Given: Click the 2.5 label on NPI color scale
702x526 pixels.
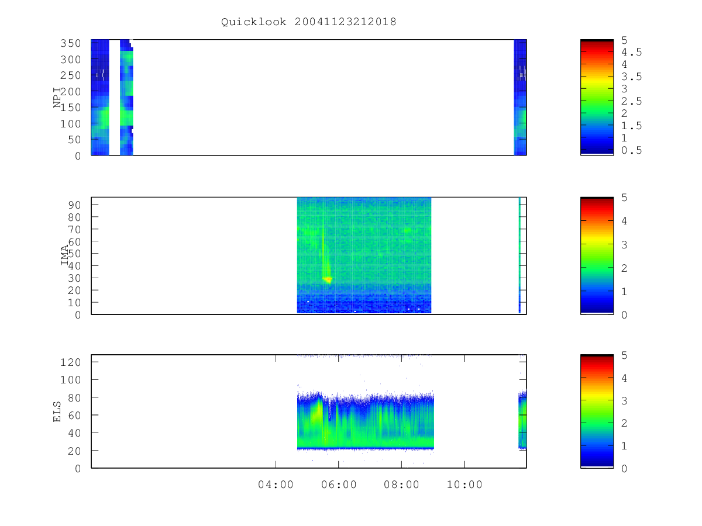Looking at the screenshot, I should (631, 101).
